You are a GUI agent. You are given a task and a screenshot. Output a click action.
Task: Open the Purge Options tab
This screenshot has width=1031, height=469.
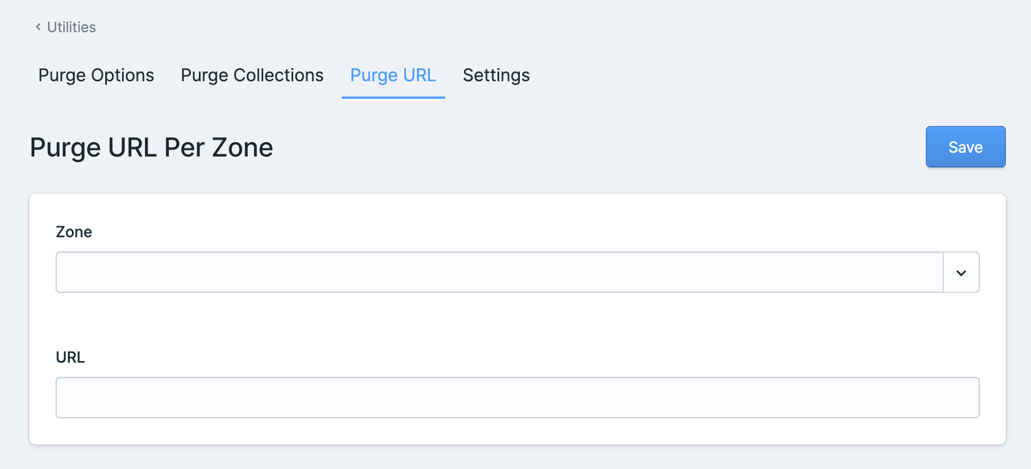pos(96,75)
